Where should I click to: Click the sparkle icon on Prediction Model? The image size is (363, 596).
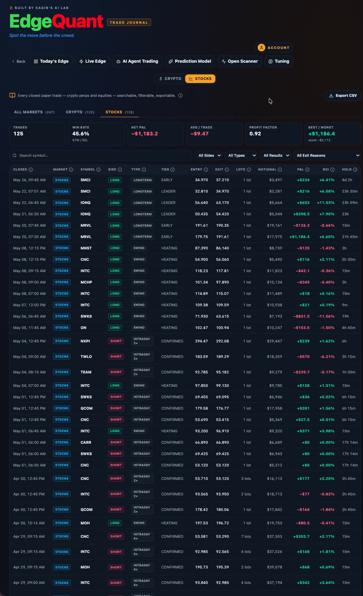(171, 61)
